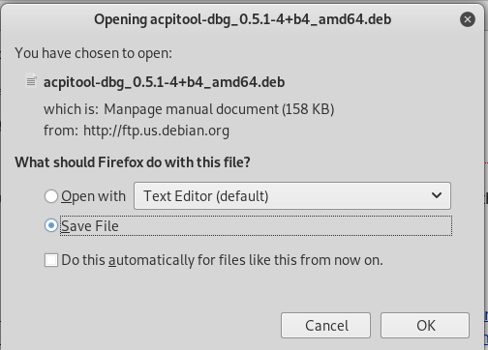Select the Open with radio button
Viewport: 488px width, 350px height.
(51, 196)
